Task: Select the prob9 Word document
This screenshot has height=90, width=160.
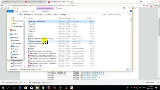Action: point(61,48)
